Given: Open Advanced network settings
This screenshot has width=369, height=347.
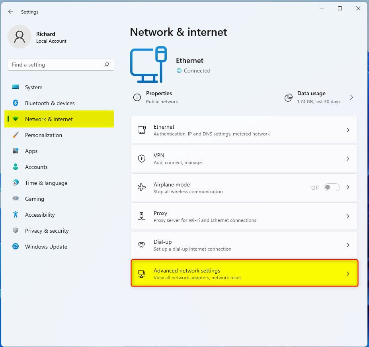Looking at the screenshot, I should pyautogui.click(x=244, y=273).
